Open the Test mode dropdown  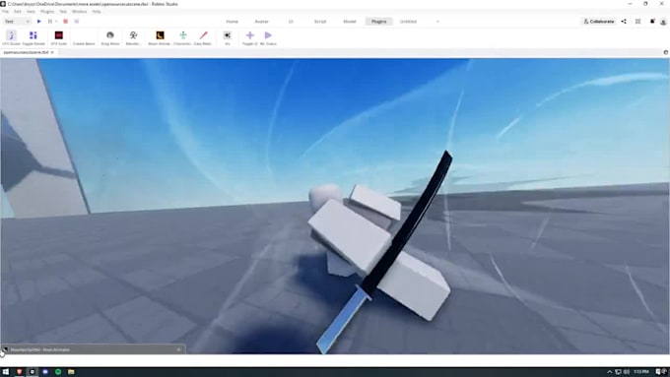(17, 22)
